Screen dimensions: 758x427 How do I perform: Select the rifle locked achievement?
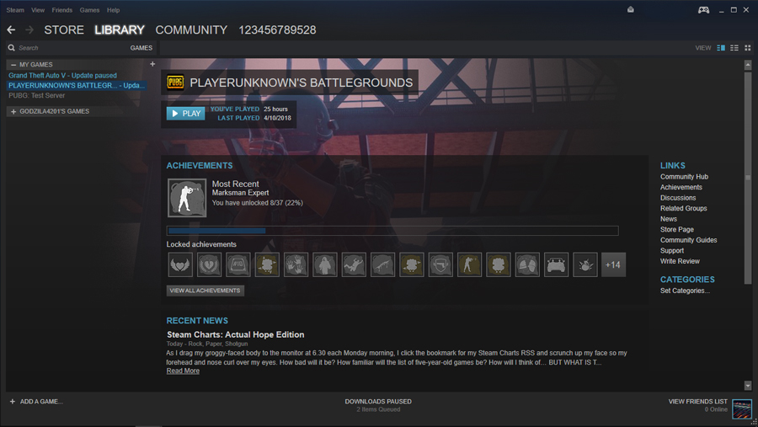pyautogui.click(x=383, y=264)
